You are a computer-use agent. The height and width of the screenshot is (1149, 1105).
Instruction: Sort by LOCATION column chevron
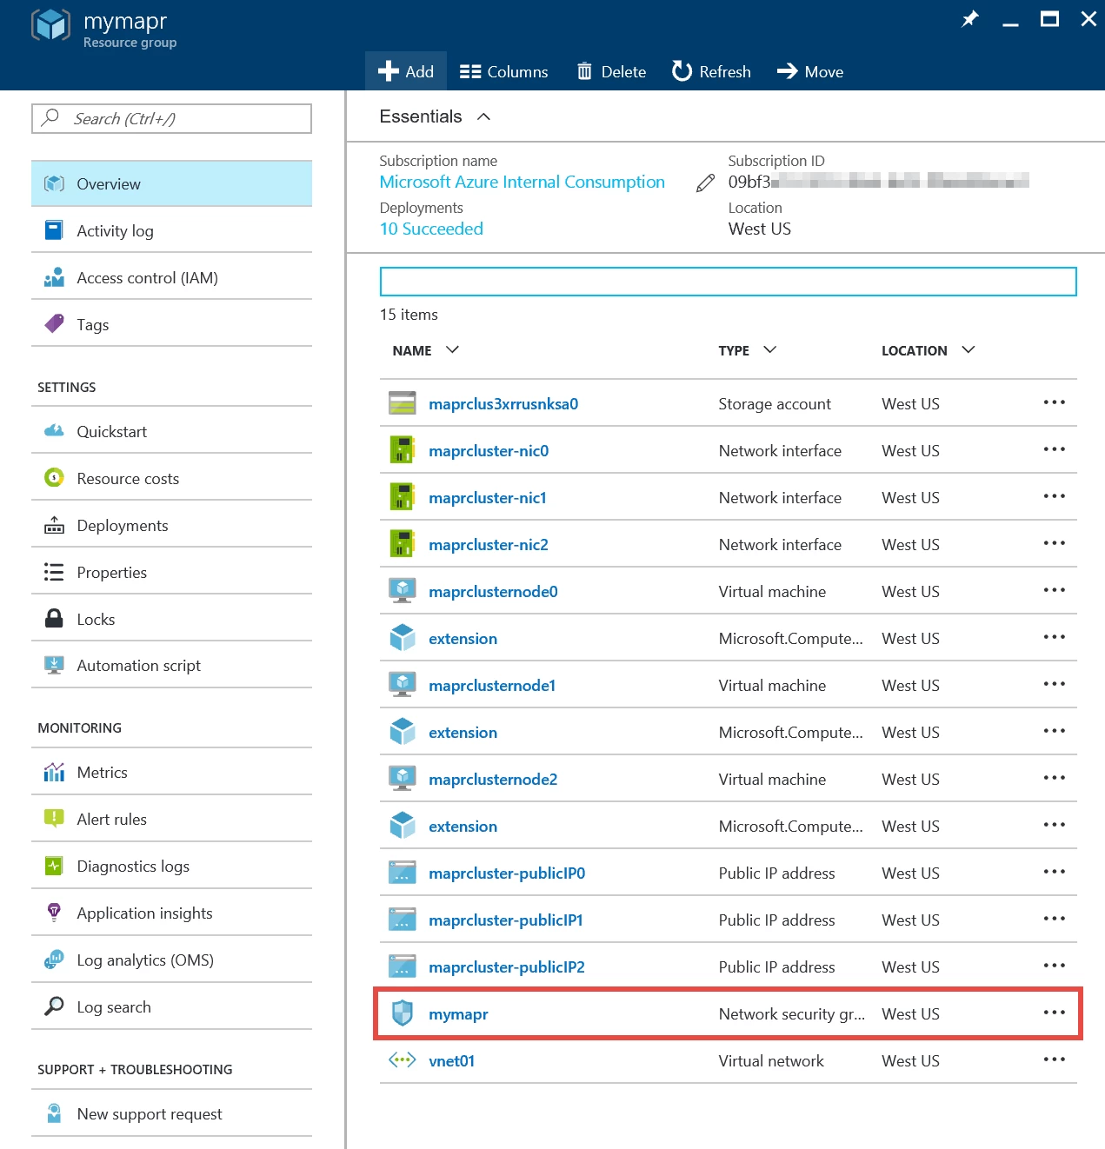pos(969,349)
